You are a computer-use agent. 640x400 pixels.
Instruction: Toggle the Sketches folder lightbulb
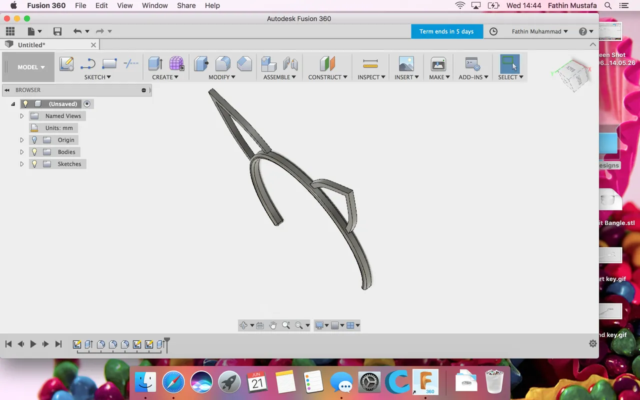[x=34, y=164]
